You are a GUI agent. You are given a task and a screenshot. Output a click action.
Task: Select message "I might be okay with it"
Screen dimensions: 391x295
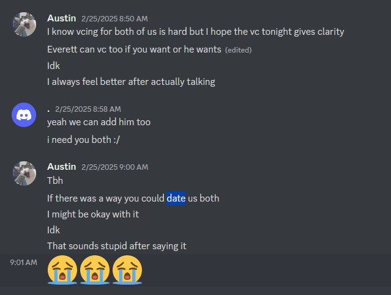click(x=93, y=214)
